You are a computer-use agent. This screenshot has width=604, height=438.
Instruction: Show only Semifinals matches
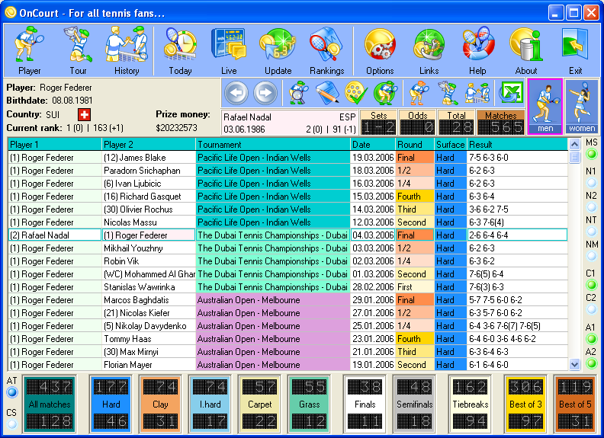414,404
